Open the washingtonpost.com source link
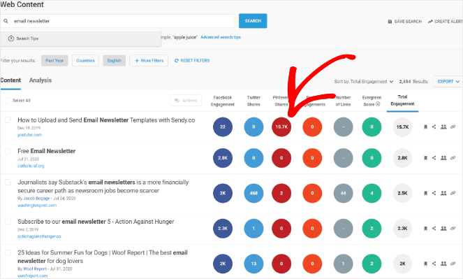Image resolution: width=463 pixels, height=279 pixels. pyautogui.click(x=37, y=206)
